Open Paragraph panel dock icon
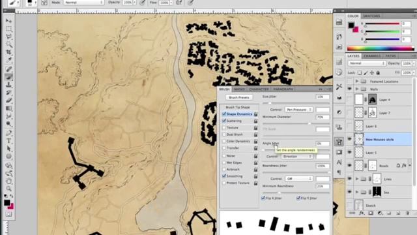Screen dimensions: 417x235 point(339,172)
